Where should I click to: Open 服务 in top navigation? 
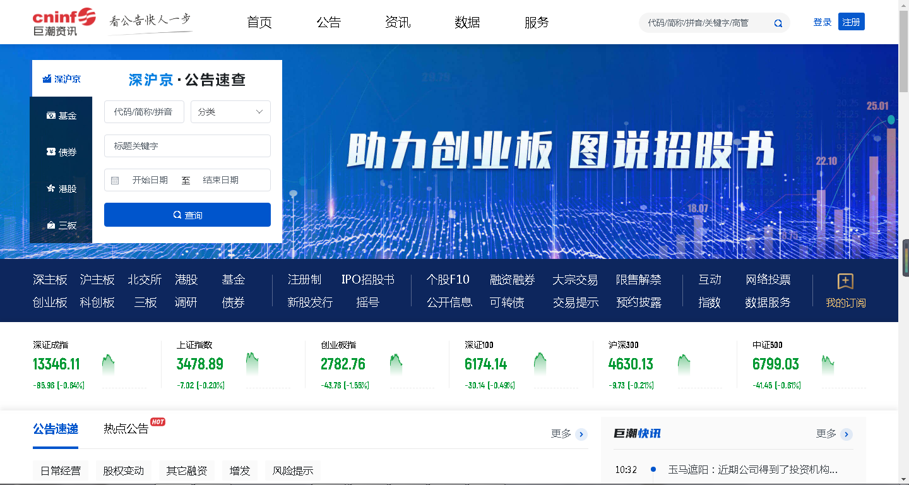(537, 23)
